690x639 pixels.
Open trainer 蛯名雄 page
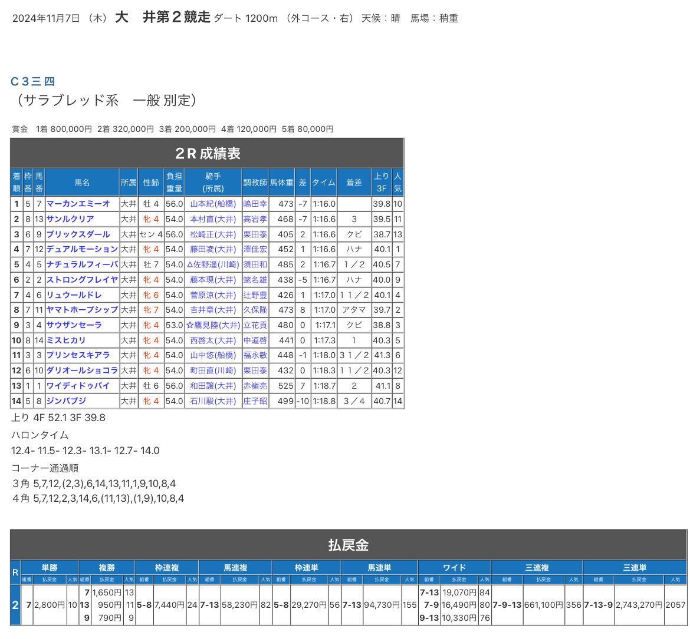pos(255,280)
